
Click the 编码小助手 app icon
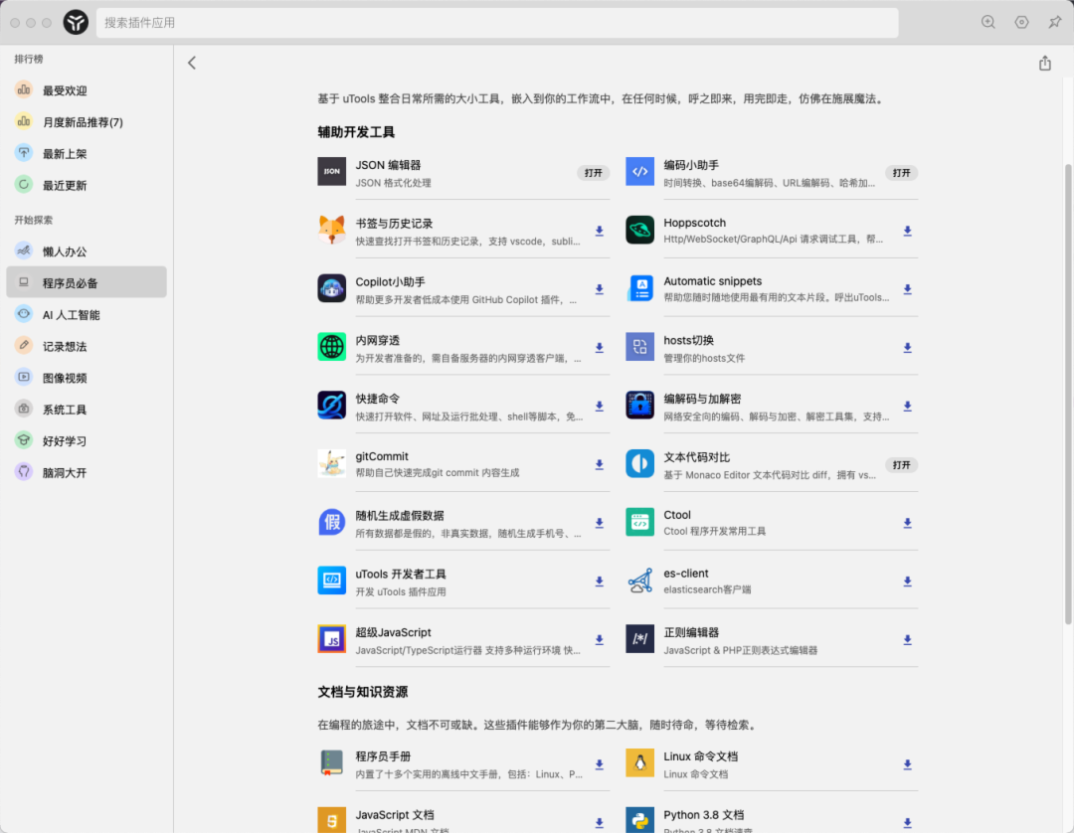[x=639, y=172]
